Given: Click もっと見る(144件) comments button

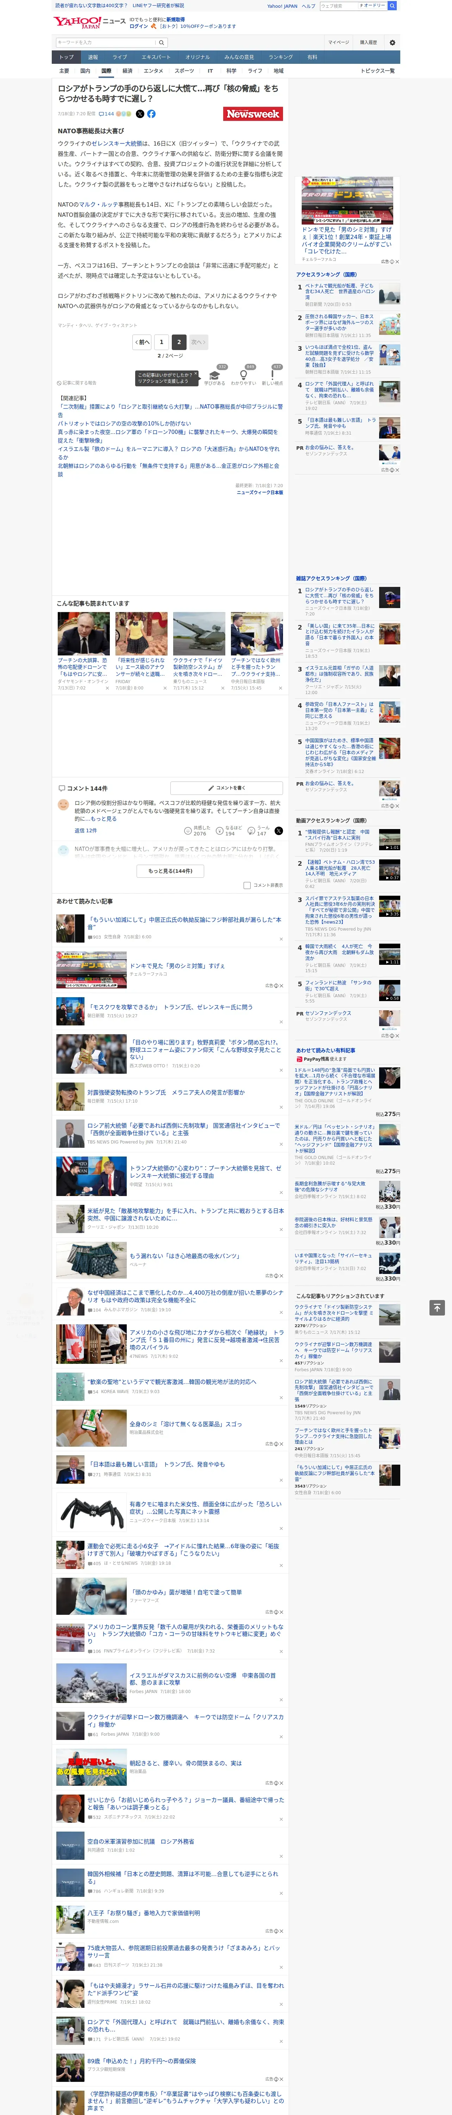Looking at the screenshot, I should coord(171,870).
